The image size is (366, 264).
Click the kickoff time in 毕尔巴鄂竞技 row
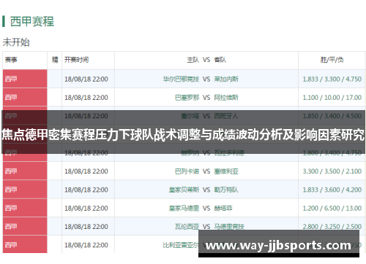(86, 79)
